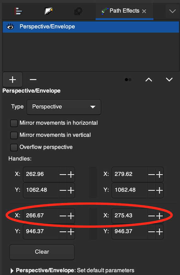This screenshot has width=180, height=275.
Task: Click the two-dot page indicator
Action: [128, 80]
